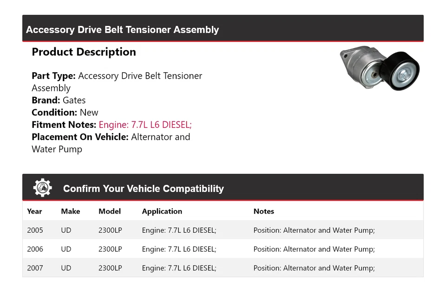Click the Confirm Your Vehicle Compatibility title
The width and height of the screenshot is (446, 292).
[144, 189]
